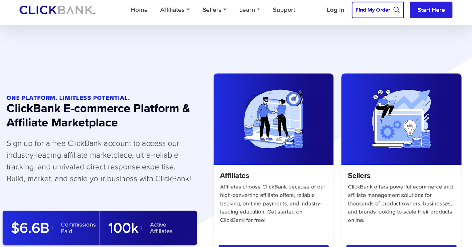The width and height of the screenshot is (472, 247).
Task: Click the 'ClickBank offers powerful ecommerce' description
Action: coord(400,203)
